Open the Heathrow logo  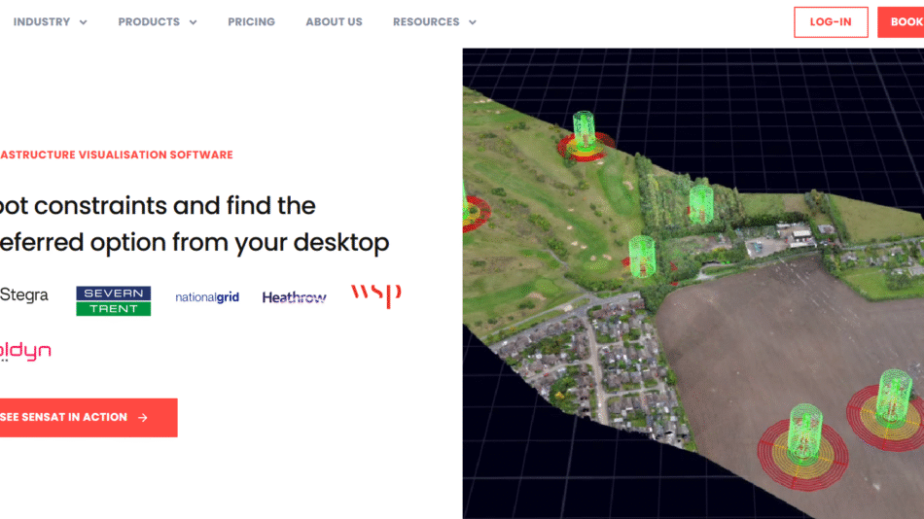point(294,297)
